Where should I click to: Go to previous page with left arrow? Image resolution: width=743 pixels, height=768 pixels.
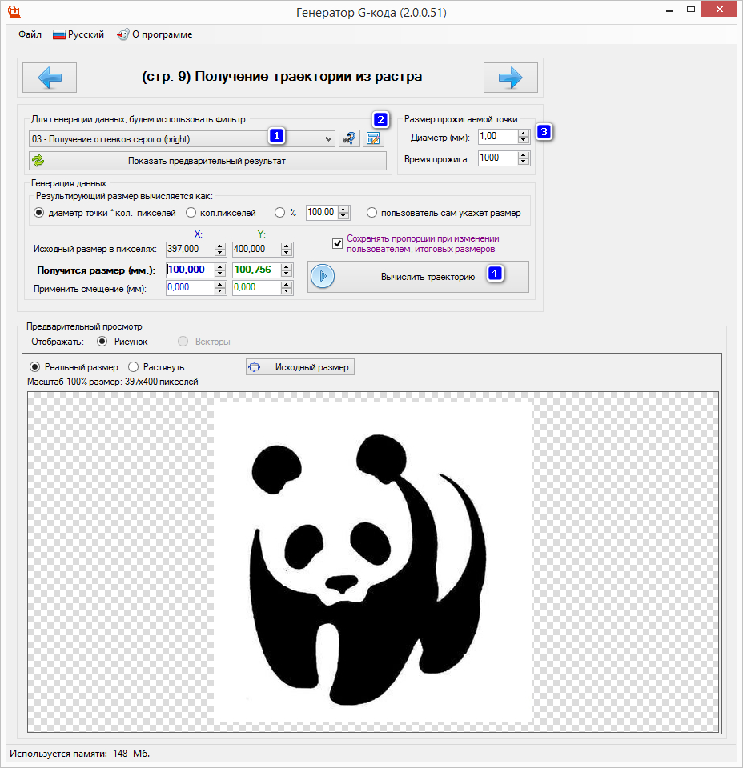click(50, 78)
